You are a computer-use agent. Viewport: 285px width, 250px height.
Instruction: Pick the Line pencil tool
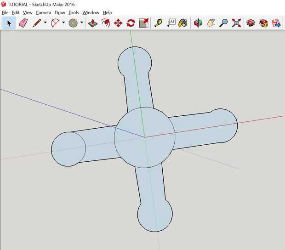[x=37, y=23]
